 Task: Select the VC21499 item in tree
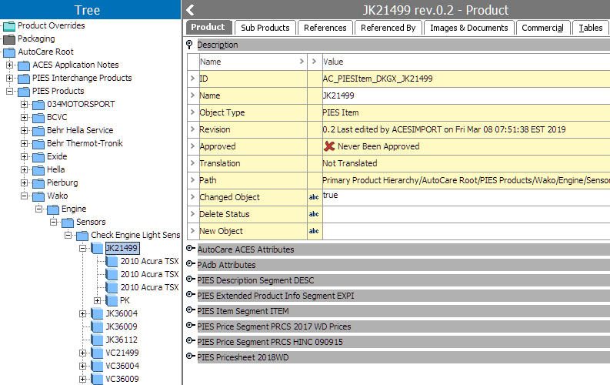point(122,353)
